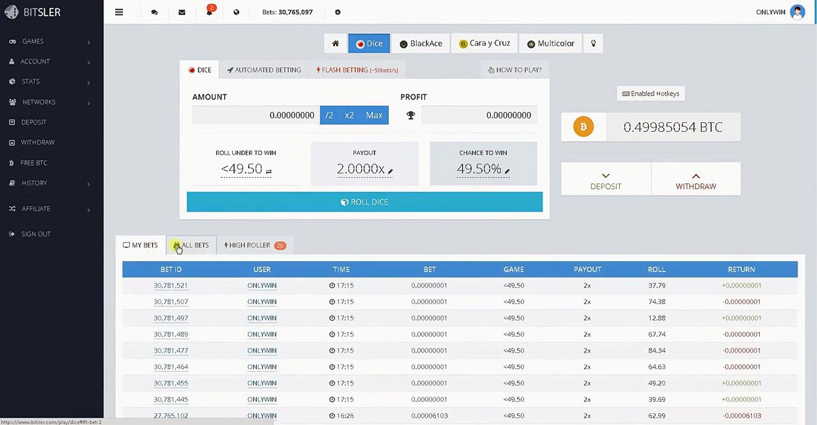Expand the Stats sidebar menu
Image resolution: width=817 pixels, height=425 pixels.
tap(50, 81)
